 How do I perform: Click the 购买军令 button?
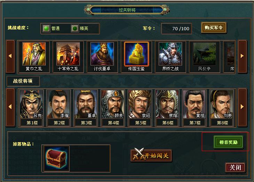(214, 28)
